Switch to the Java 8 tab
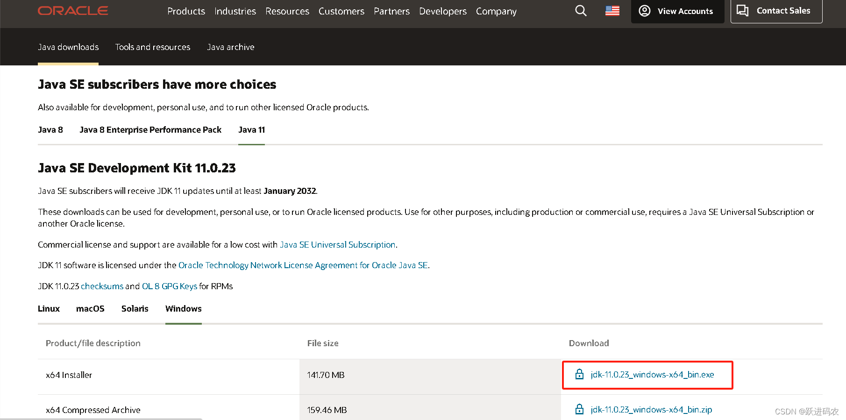The height and width of the screenshot is (420, 846). 50,130
